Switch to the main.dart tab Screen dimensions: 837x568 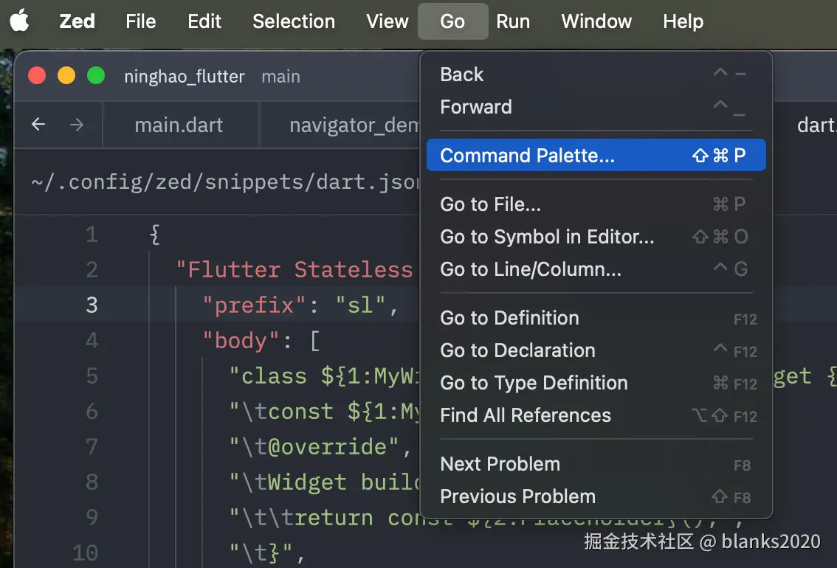pyautogui.click(x=179, y=125)
